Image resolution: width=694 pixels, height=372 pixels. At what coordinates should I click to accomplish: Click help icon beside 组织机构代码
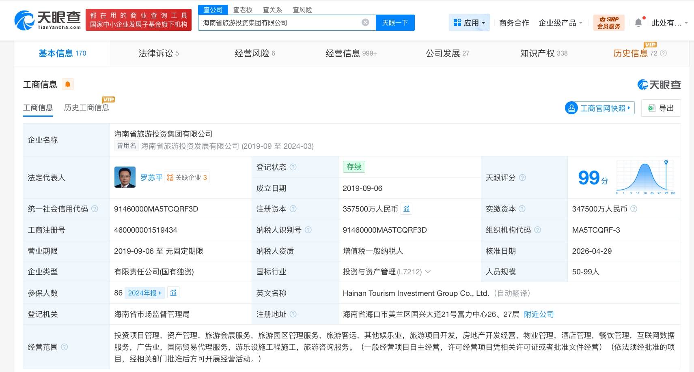tap(538, 230)
